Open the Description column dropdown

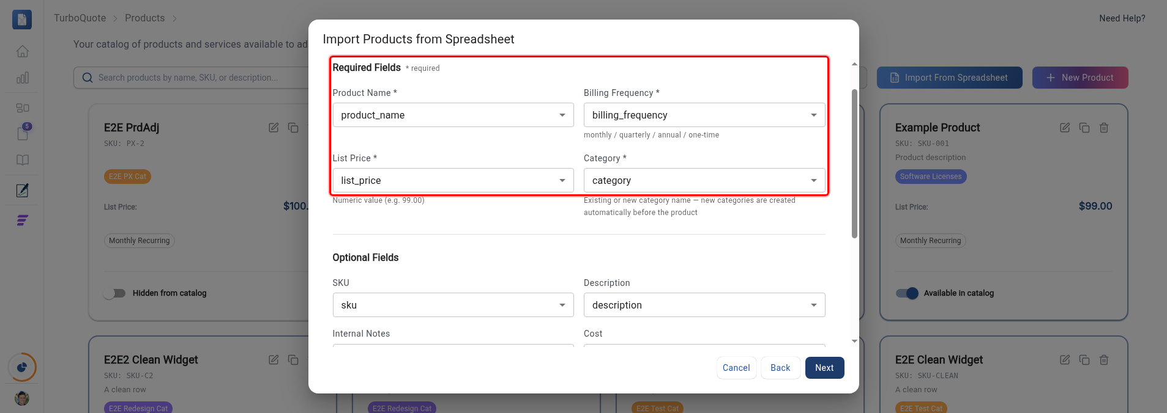704,305
